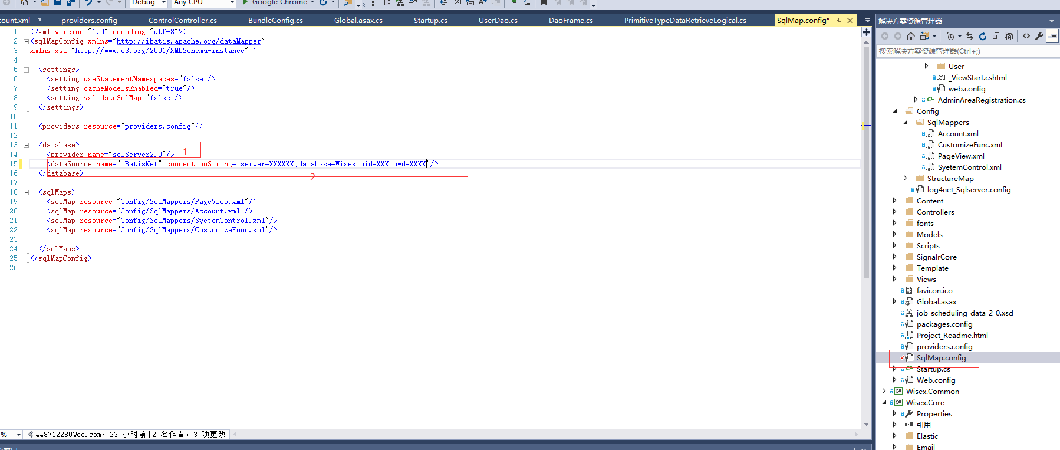This screenshot has width=1060, height=450.
Task: Collapse the SqlMappers folder node
Action: [x=906, y=122]
